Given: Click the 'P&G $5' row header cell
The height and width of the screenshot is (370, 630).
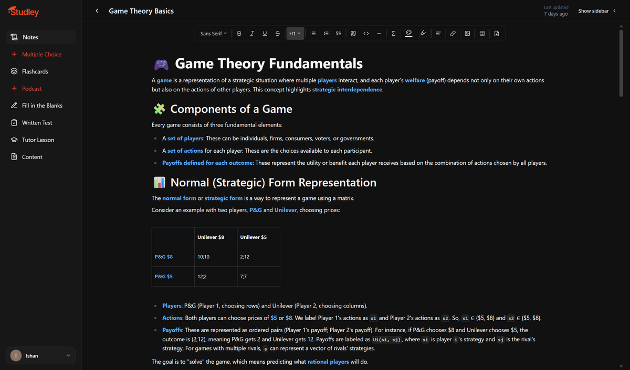Looking at the screenshot, I should [173, 276].
